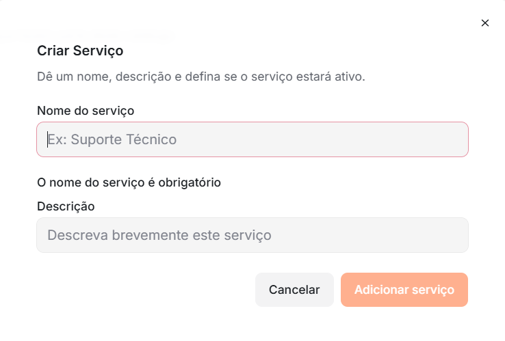Viewport: 505px width, 341px height.
Task: Click into the Descrição text field
Action: (252, 235)
